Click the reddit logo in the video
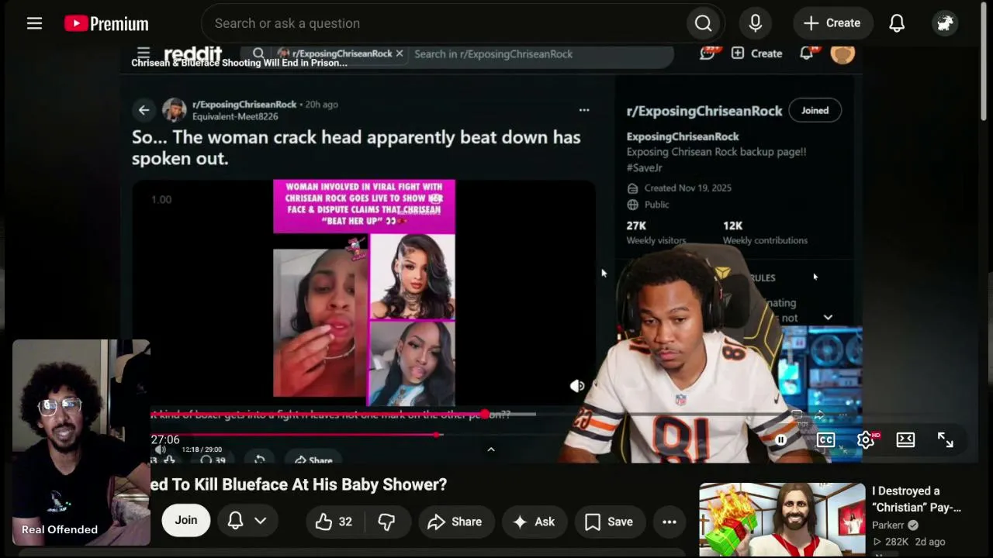This screenshot has height=558, width=993. click(193, 53)
